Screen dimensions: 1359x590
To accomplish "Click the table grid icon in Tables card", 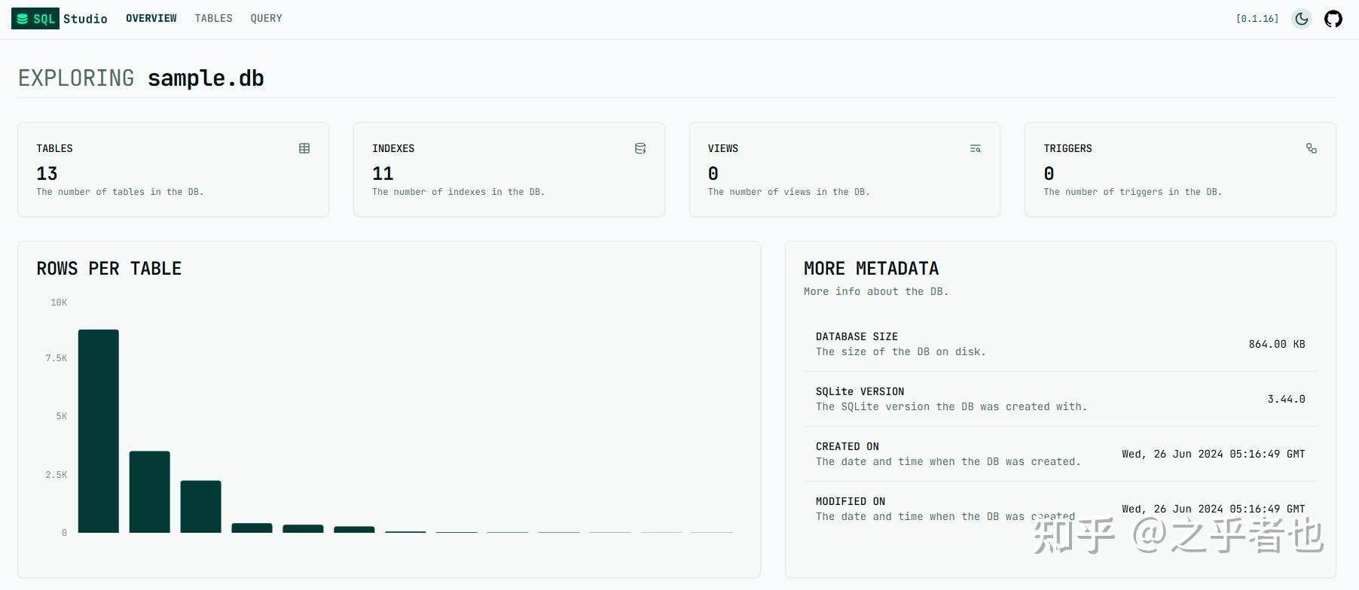I will 304,148.
